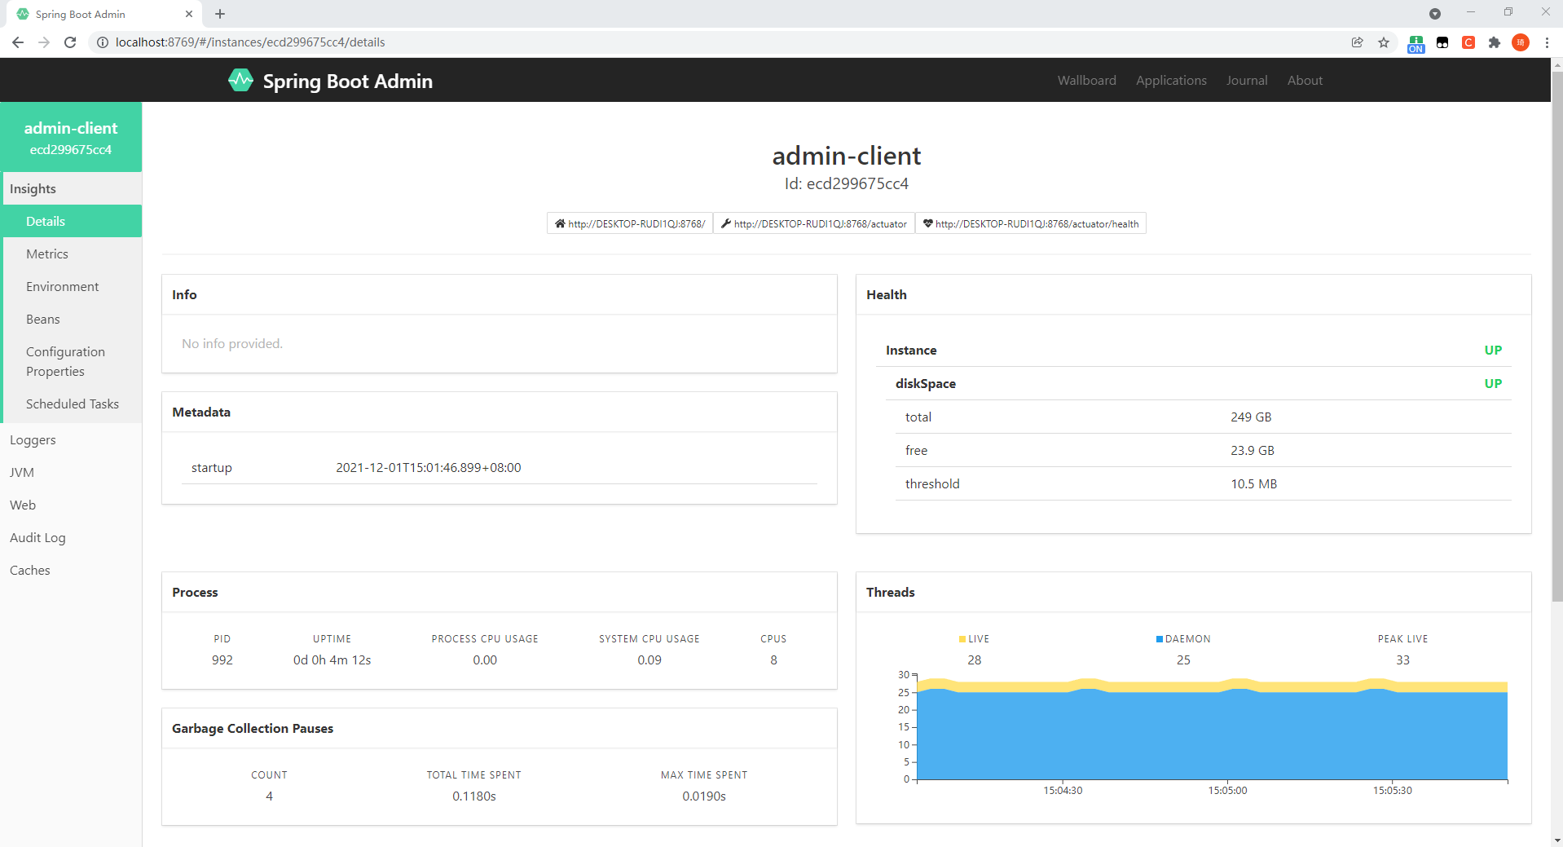Viewport: 1563px width, 847px height.
Task: Click the total disk value 249 GB
Action: (x=1251, y=417)
